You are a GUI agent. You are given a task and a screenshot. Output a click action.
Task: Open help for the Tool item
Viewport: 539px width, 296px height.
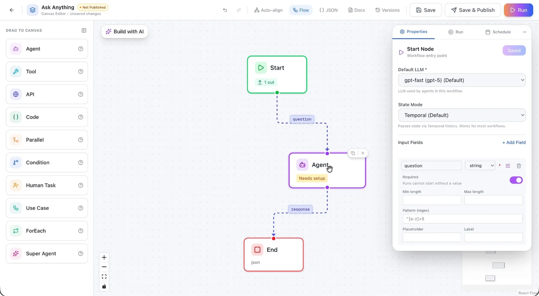tap(81, 71)
